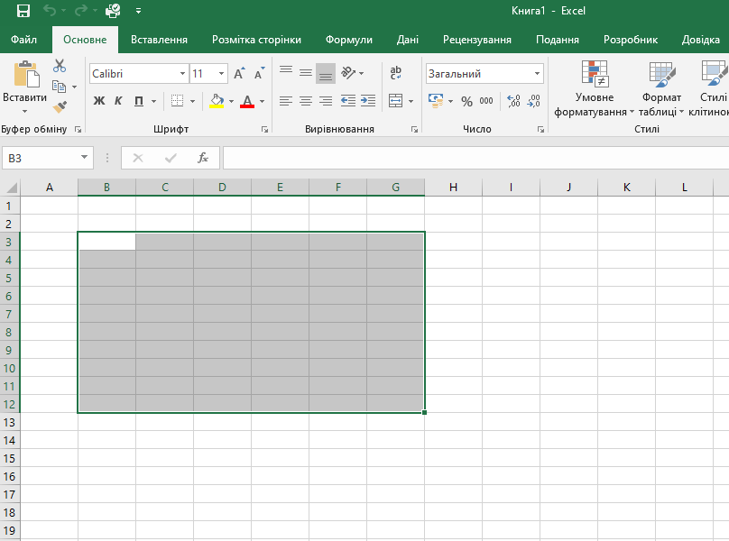This screenshot has width=729, height=541.
Task: Click the insert function fx icon
Action: [x=203, y=158]
